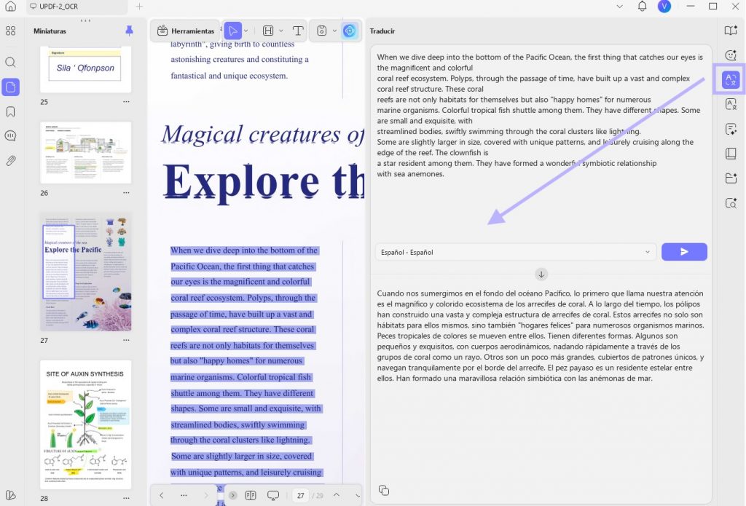Viewport: 746px width, 506px height.
Task: Toggle the UPDF AI assistant icon
Action: (x=350, y=31)
